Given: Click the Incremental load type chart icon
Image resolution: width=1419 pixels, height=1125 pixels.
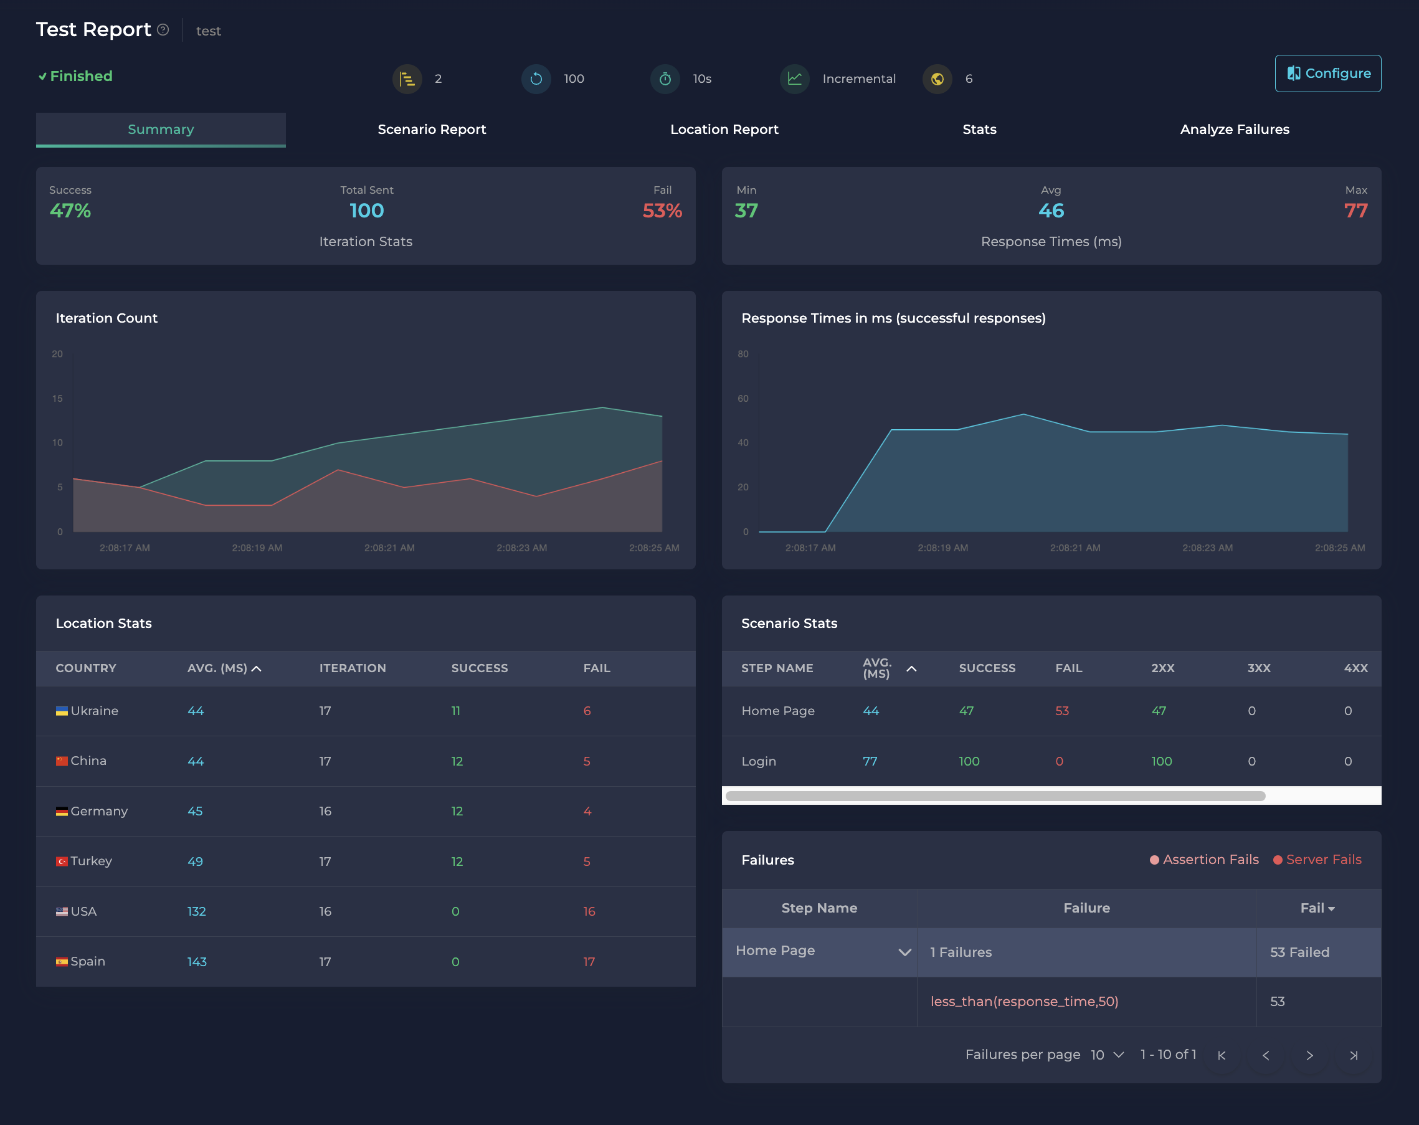Looking at the screenshot, I should [794, 79].
